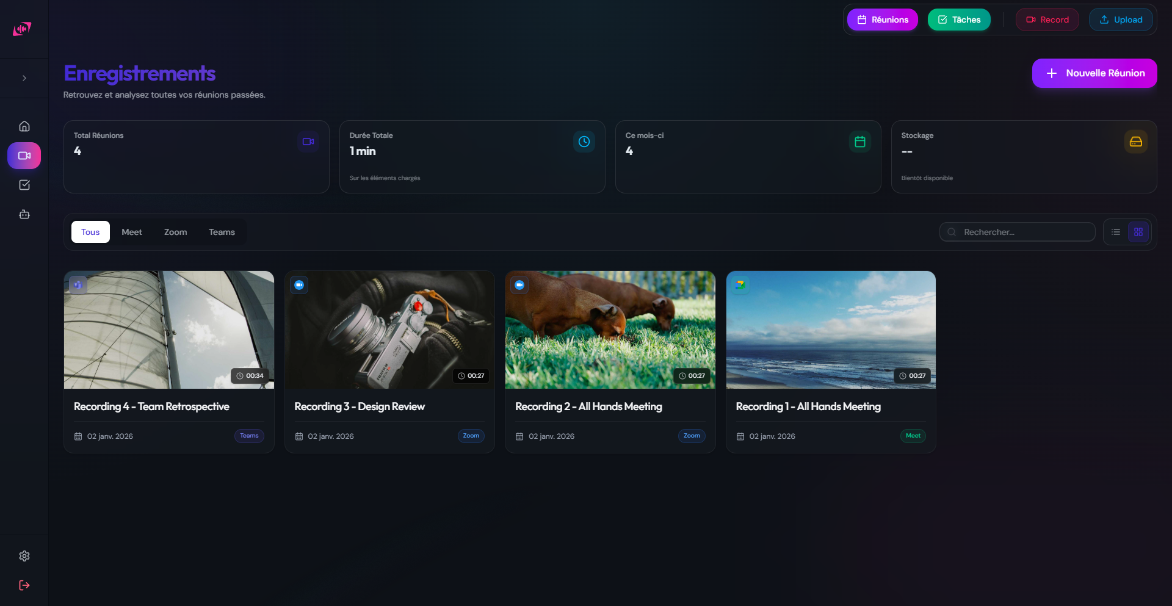Toggle the Teams badge on Recording 4
1172x606 pixels.
[x=249, y=436]
